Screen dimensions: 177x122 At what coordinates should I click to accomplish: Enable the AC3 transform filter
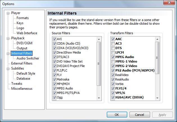113,44
